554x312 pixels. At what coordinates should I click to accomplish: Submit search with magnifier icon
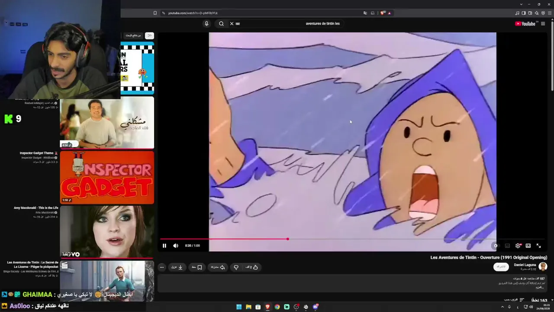click(x=221, y=24)
